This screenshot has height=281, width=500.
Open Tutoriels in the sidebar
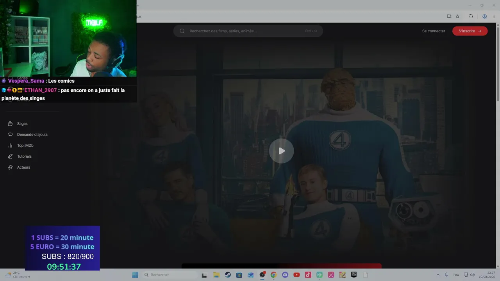click(24, 157)
